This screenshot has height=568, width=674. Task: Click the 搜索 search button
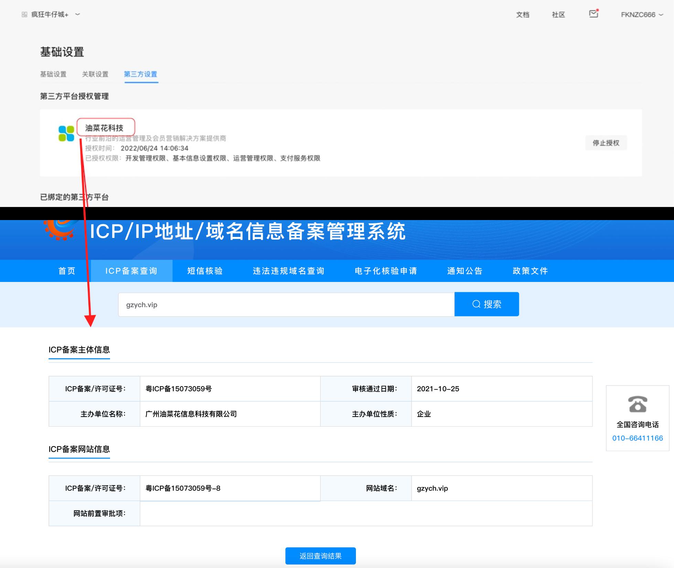(x=487, y=304)
